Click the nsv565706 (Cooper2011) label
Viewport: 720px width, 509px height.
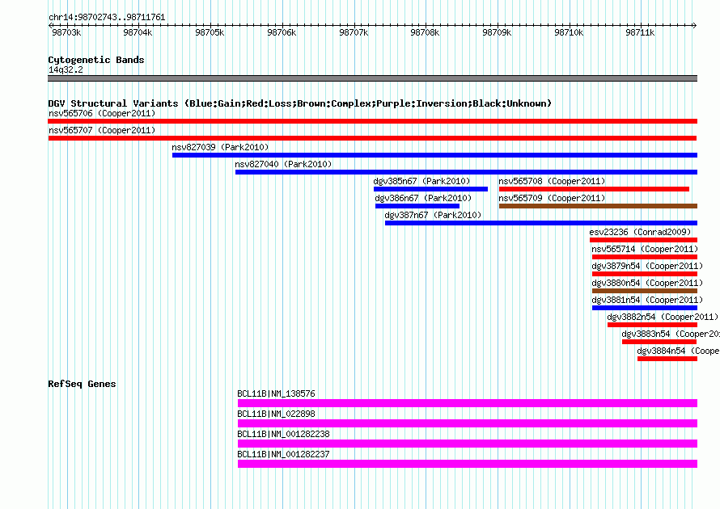102,113
